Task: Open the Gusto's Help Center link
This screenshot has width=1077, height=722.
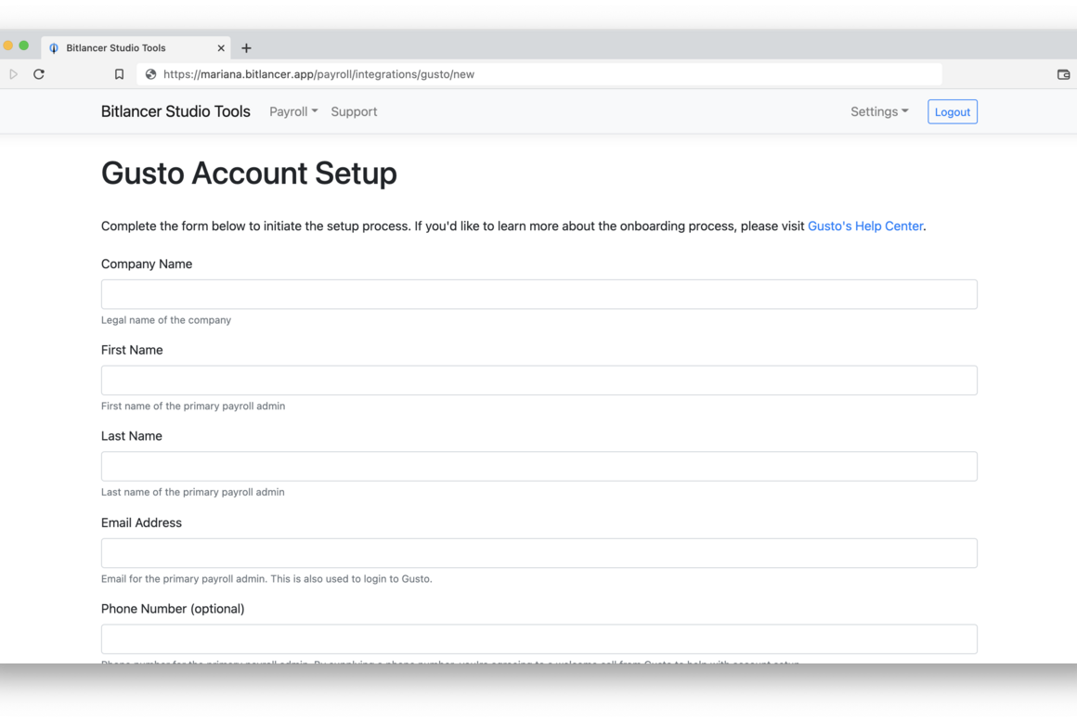Action: pyautogui.click(x=864, y=226)
